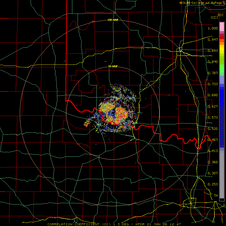
Task: Click the 0.307 scale value
Action: tap(213, 173)
